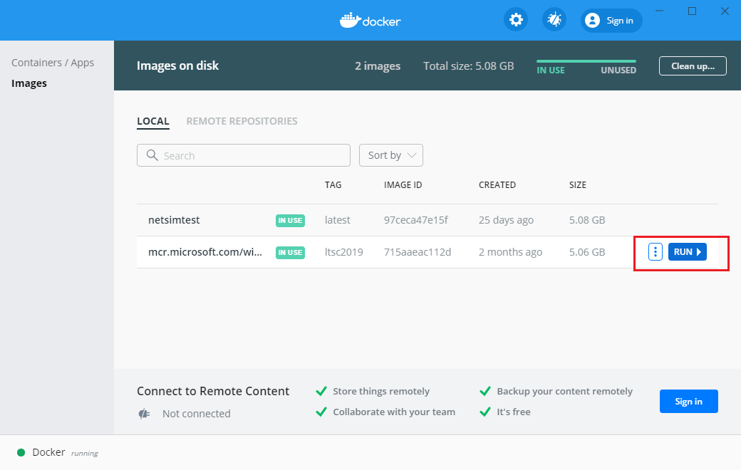Click the 5.08 GB size cell
741x470 pixels.
[587, 220]
